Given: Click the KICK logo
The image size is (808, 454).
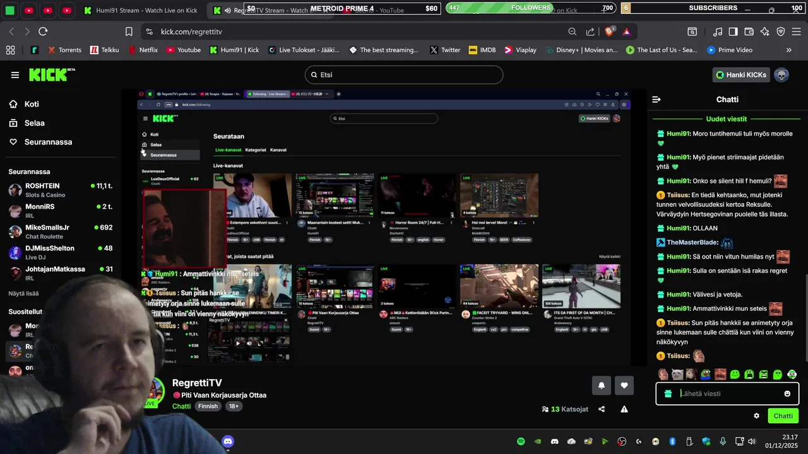Looking at the screenshot, I should [x=51, y=74].
